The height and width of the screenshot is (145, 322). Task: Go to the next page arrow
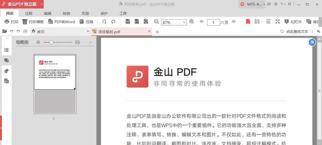click(x=234, y=21)
